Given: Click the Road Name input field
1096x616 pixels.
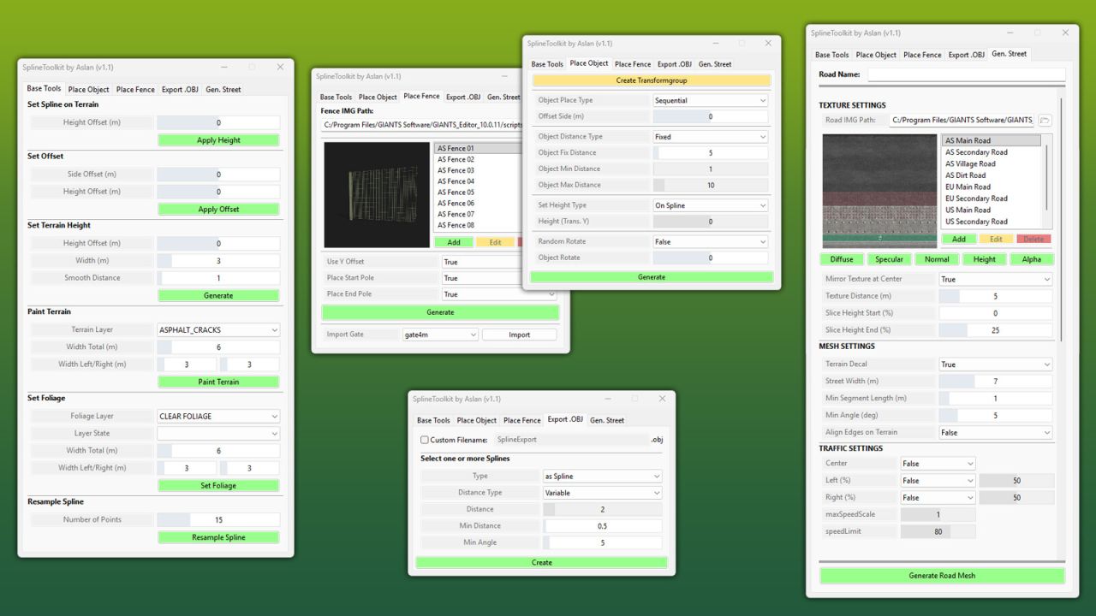Looking at the screenshot, I should (x=968, y=74).
